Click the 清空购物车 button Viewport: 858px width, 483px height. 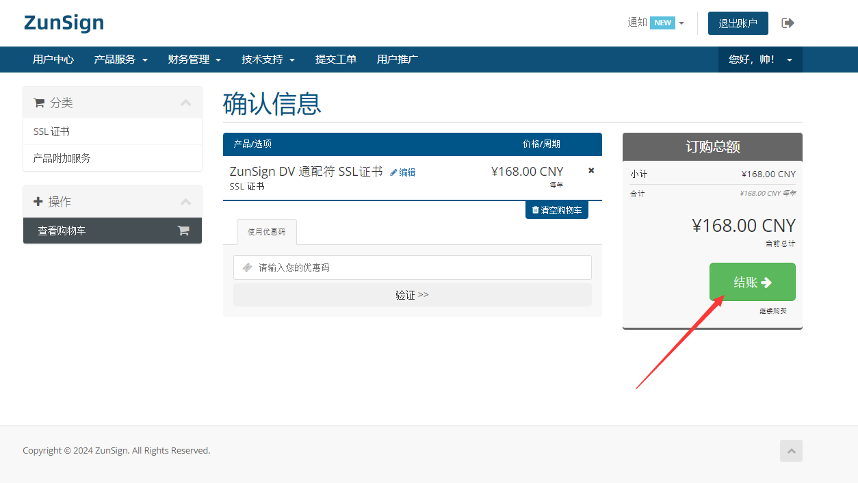pyautogui.click(x=557, y=210)
